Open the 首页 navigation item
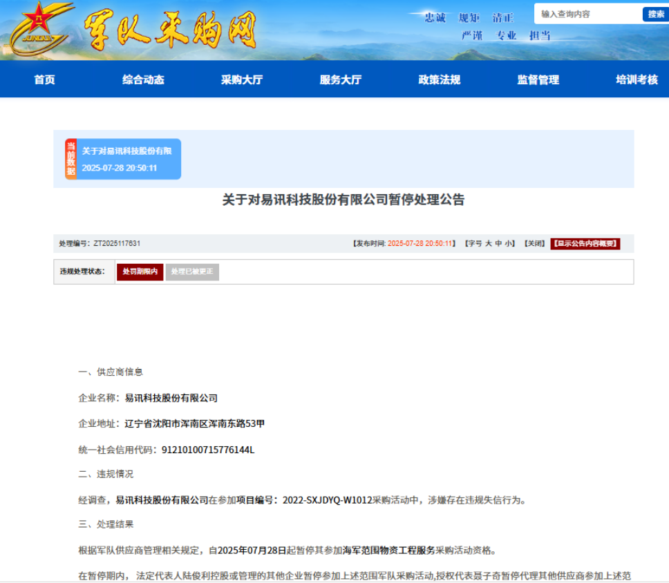This screenshot has height=583, width=669. (x=45, y=79)
